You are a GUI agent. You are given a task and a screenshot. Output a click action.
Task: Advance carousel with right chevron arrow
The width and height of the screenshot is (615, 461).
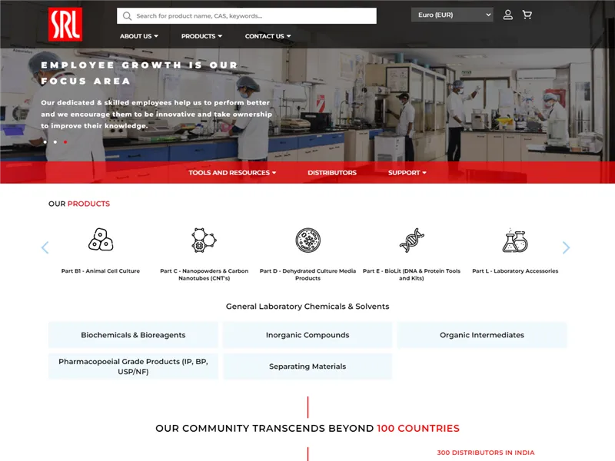pyautogui.click(x=566, y=247)
